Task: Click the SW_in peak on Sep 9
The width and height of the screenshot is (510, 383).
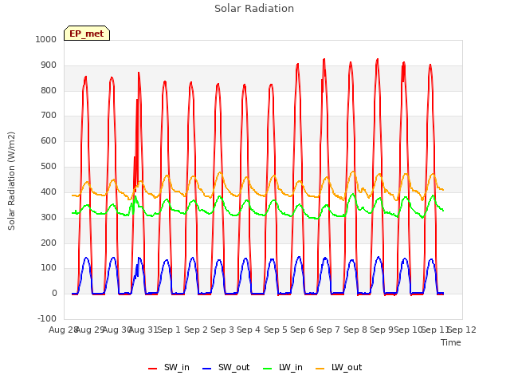Action: [378, 59]
